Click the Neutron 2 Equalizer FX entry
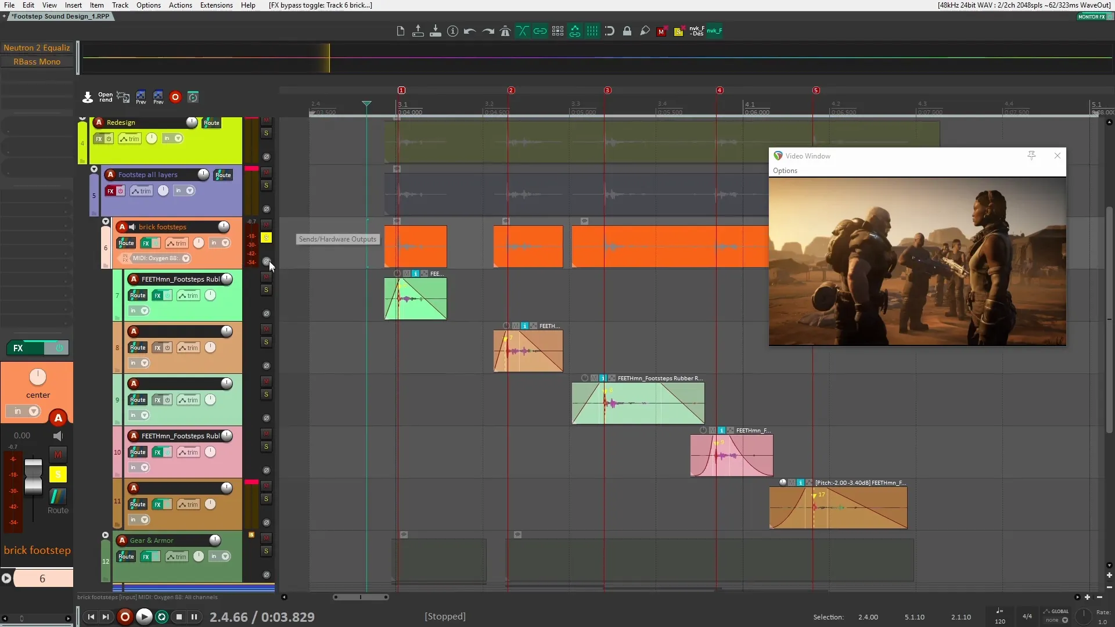The width and height of the screenshot is (1115, 627). (x=37, y=48)
